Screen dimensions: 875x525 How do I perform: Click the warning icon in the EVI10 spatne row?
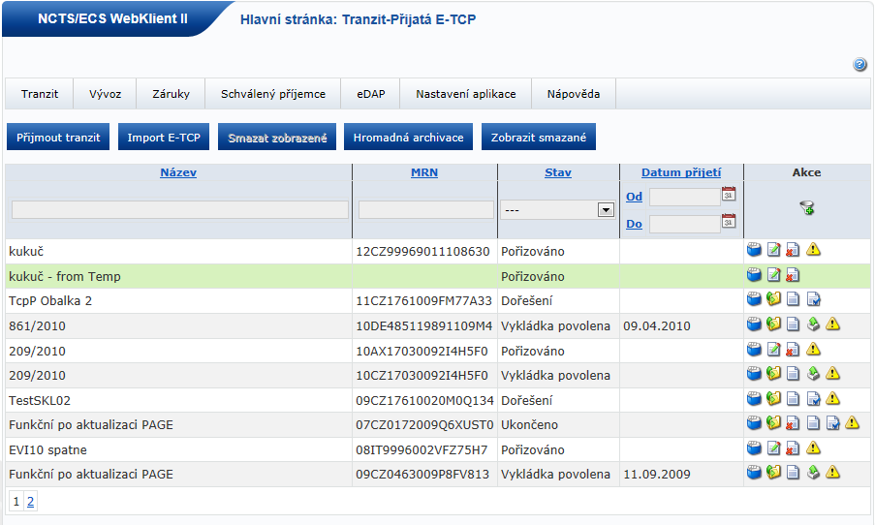click(x=813, y=448)
